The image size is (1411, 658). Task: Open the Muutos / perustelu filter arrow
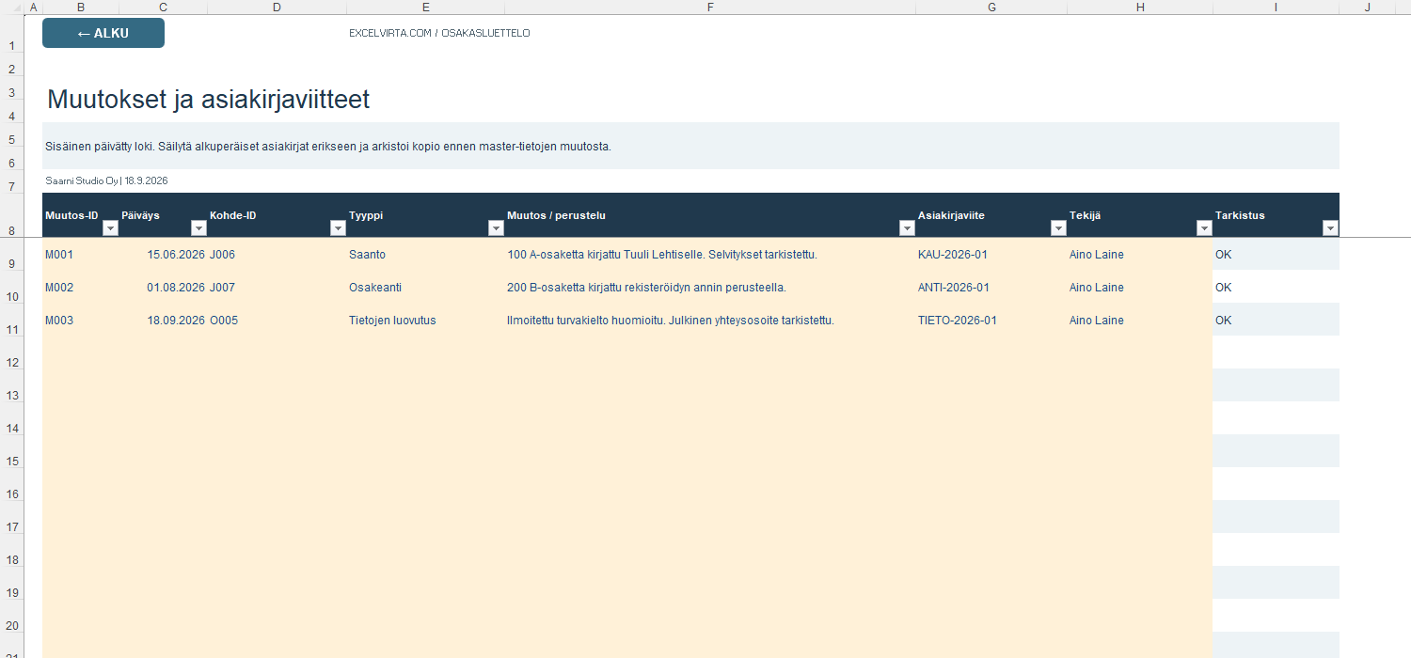907,227
